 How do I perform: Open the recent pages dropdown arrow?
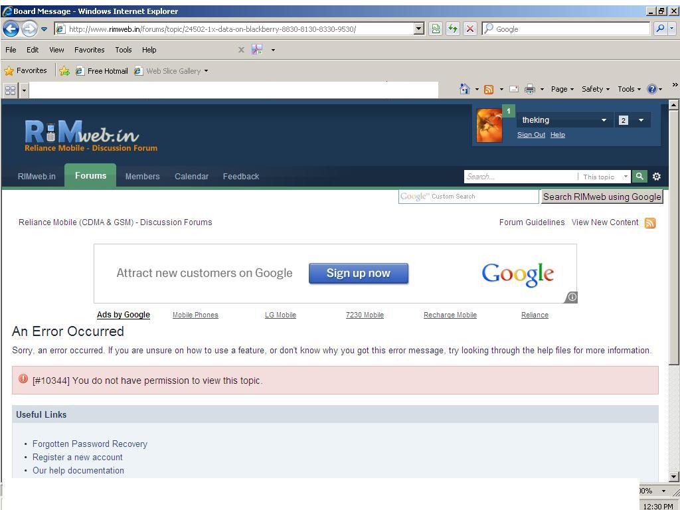[x=44, y=29]
